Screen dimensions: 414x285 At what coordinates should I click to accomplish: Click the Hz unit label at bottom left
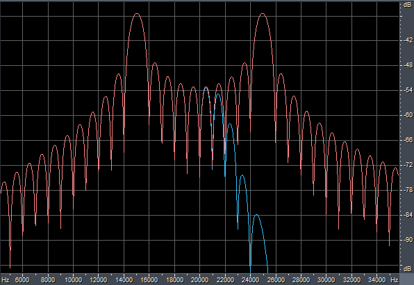click(6, 279)
